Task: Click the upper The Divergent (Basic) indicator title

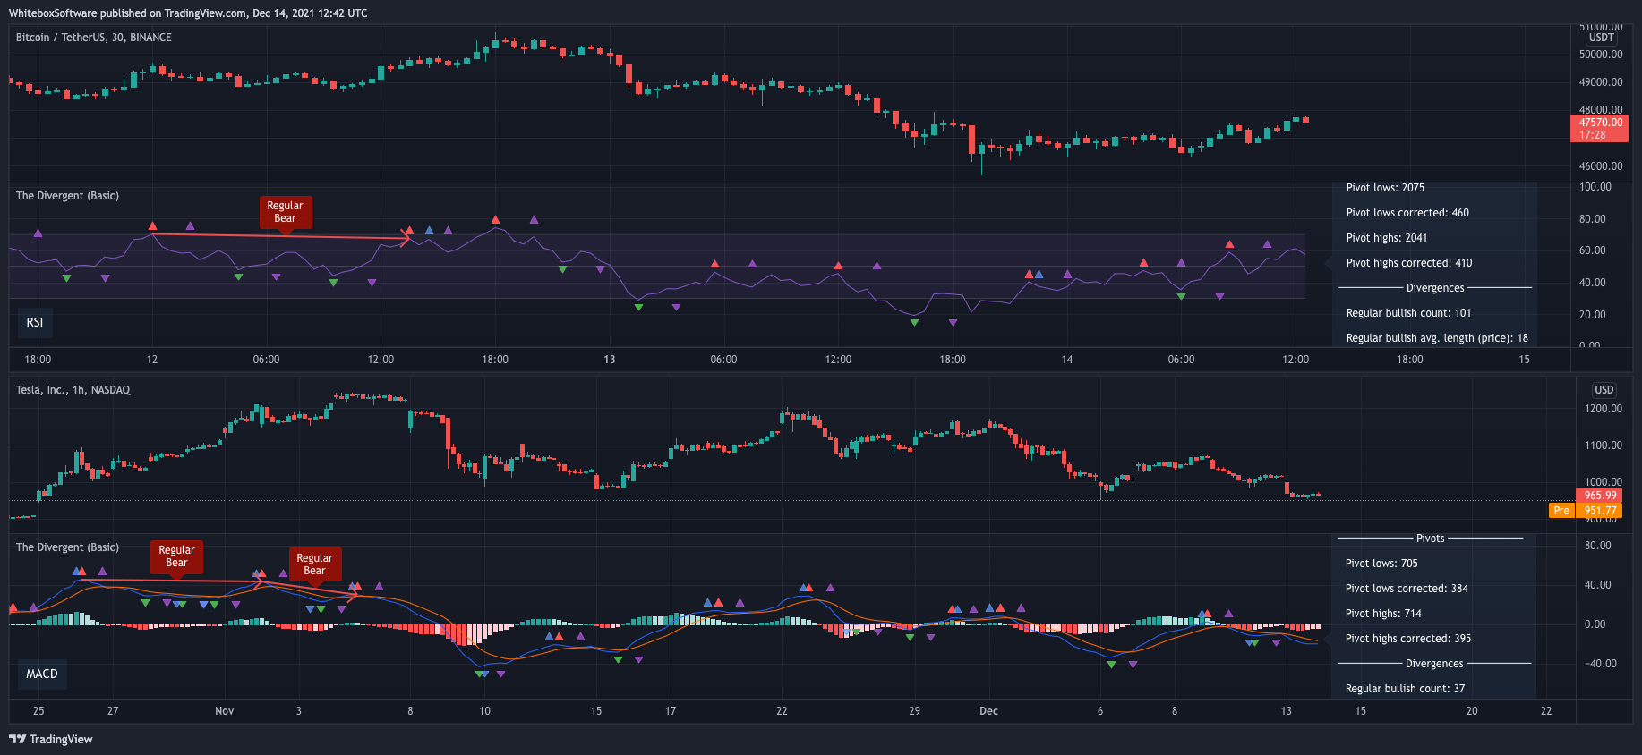Action: [x=67, y=196]
